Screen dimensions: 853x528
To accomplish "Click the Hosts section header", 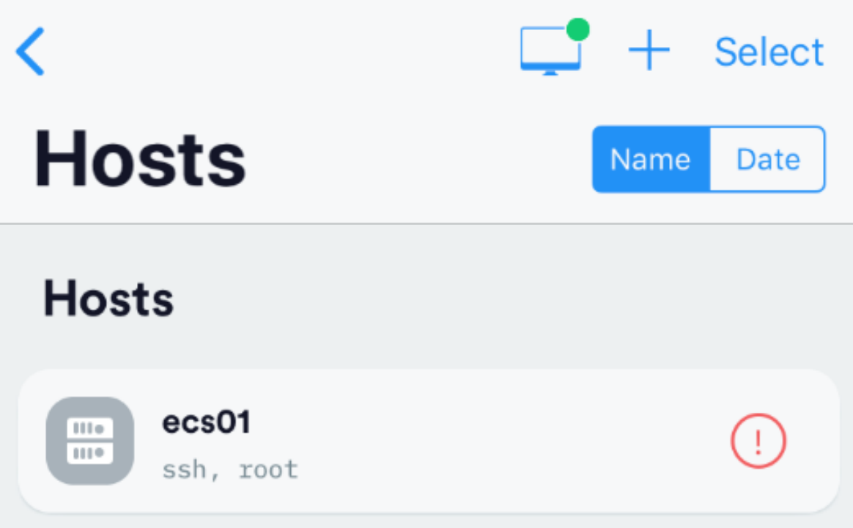I will pos(108,298).
